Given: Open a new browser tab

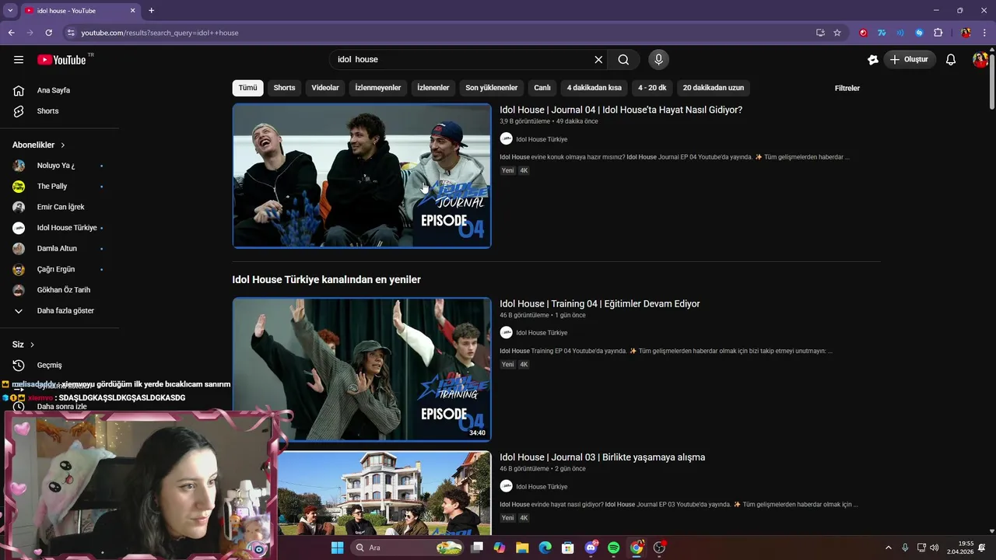Looking at the screenshot, I should [151, 11].
